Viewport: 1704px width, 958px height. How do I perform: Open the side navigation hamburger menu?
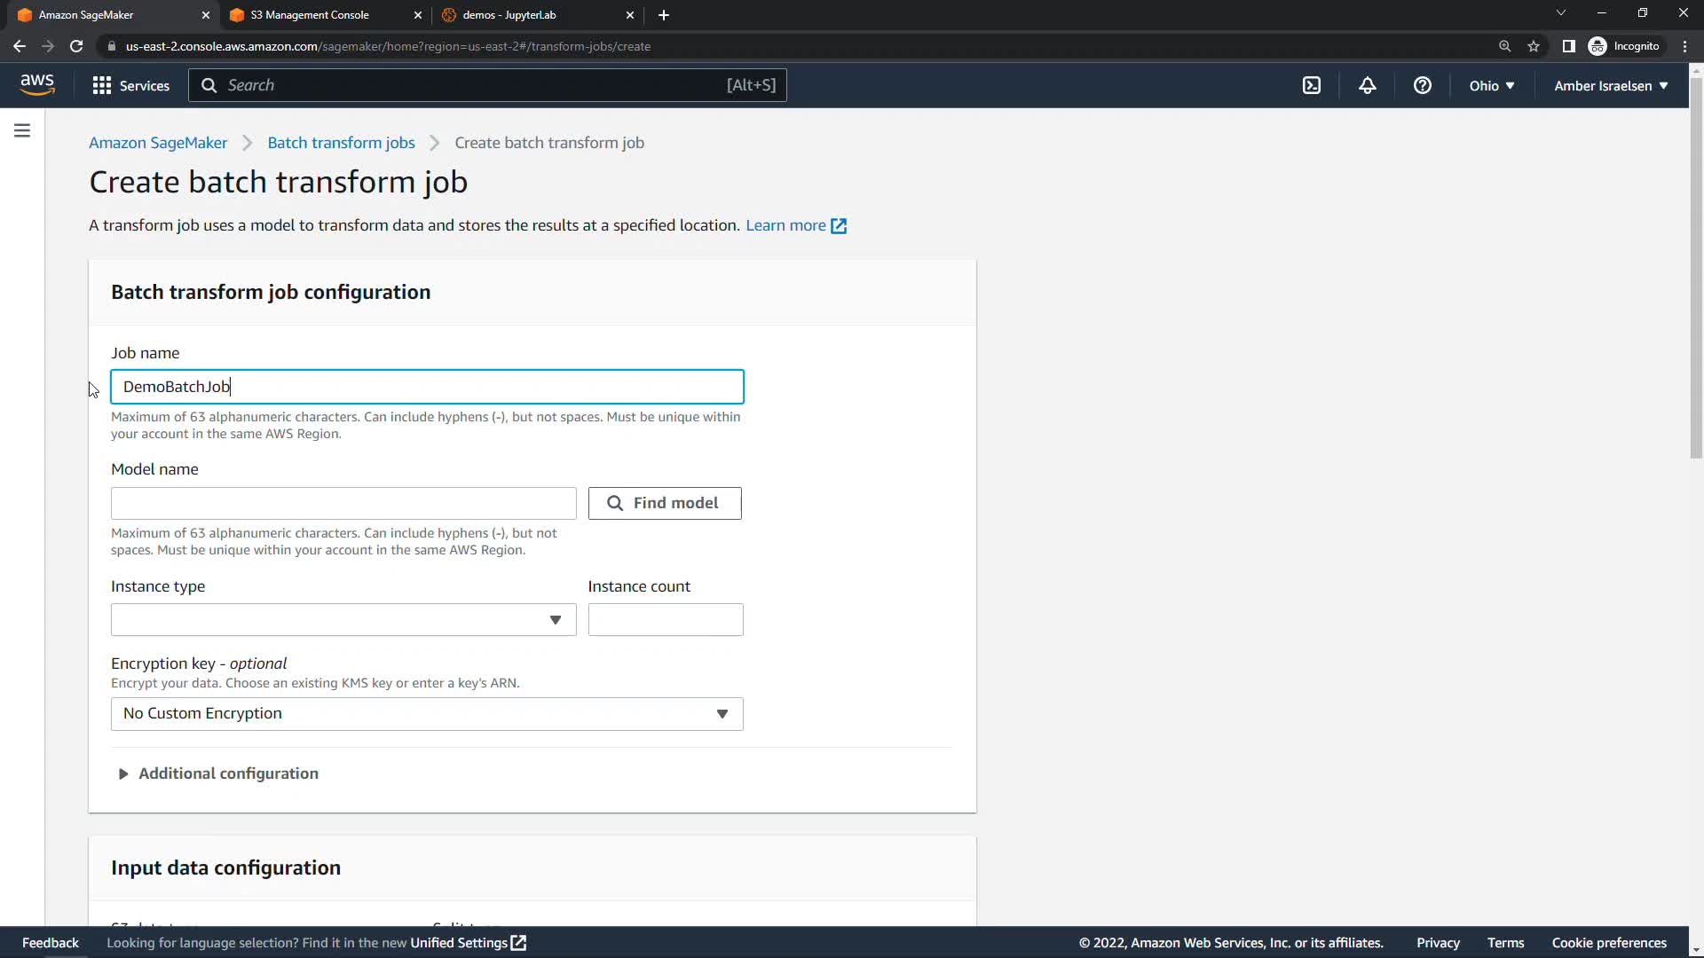point(22,130)
